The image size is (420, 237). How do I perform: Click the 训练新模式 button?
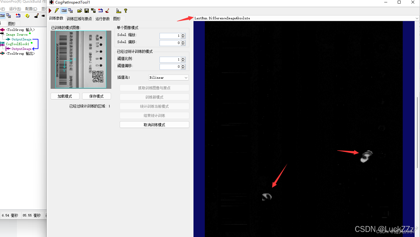coord(154,97)
